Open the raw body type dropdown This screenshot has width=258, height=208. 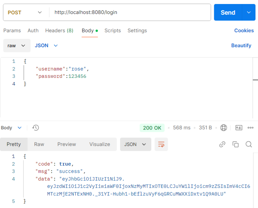(17, 46)
